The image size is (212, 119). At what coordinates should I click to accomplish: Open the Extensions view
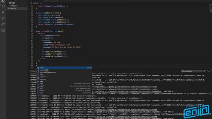(x=3, y=24)
